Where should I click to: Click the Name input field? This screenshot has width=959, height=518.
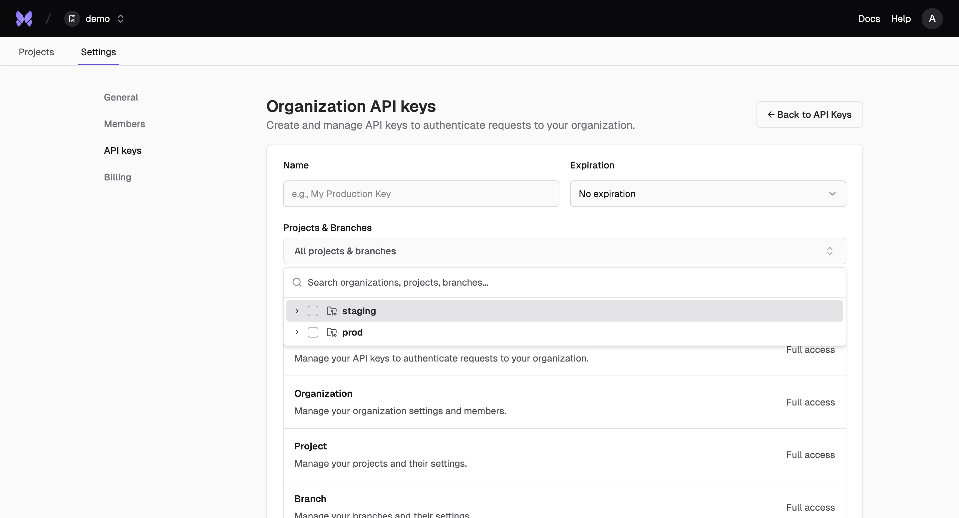(421, 194)
